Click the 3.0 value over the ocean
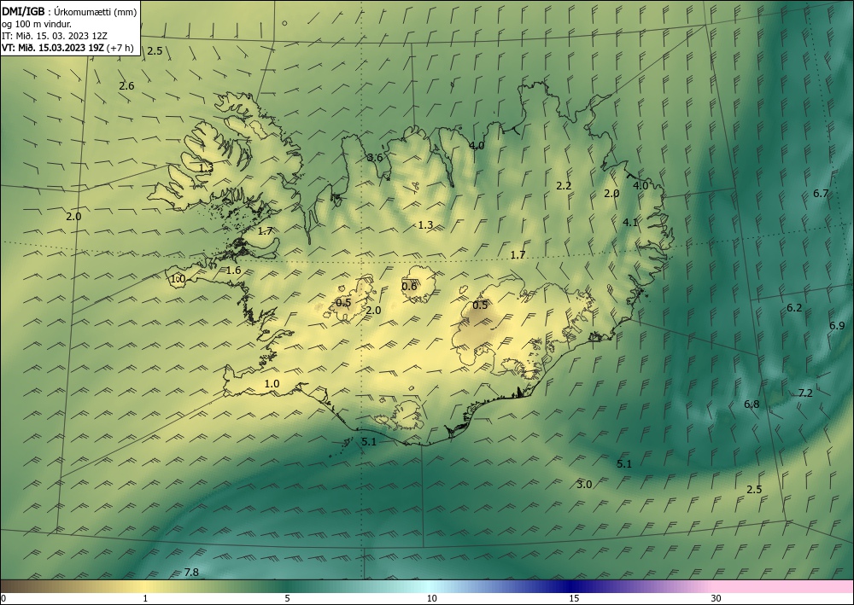 click(584, 485)
